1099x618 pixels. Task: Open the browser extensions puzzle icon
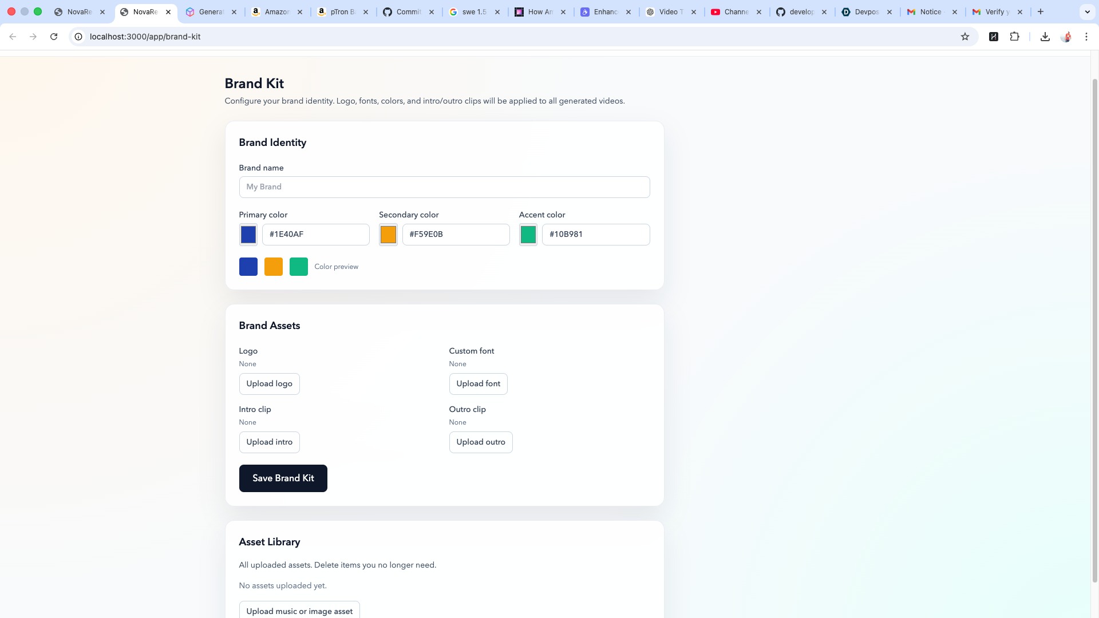pyautogui.click(x=1014, y=37)
